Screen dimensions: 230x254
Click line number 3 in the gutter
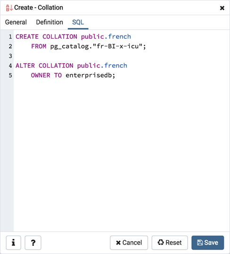point(10,56)
